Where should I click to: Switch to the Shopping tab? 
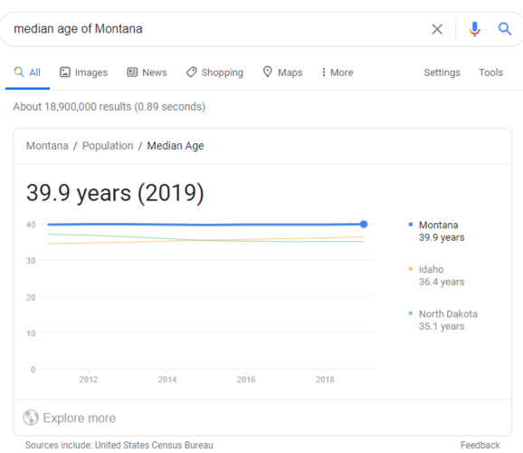click(214, 72)
